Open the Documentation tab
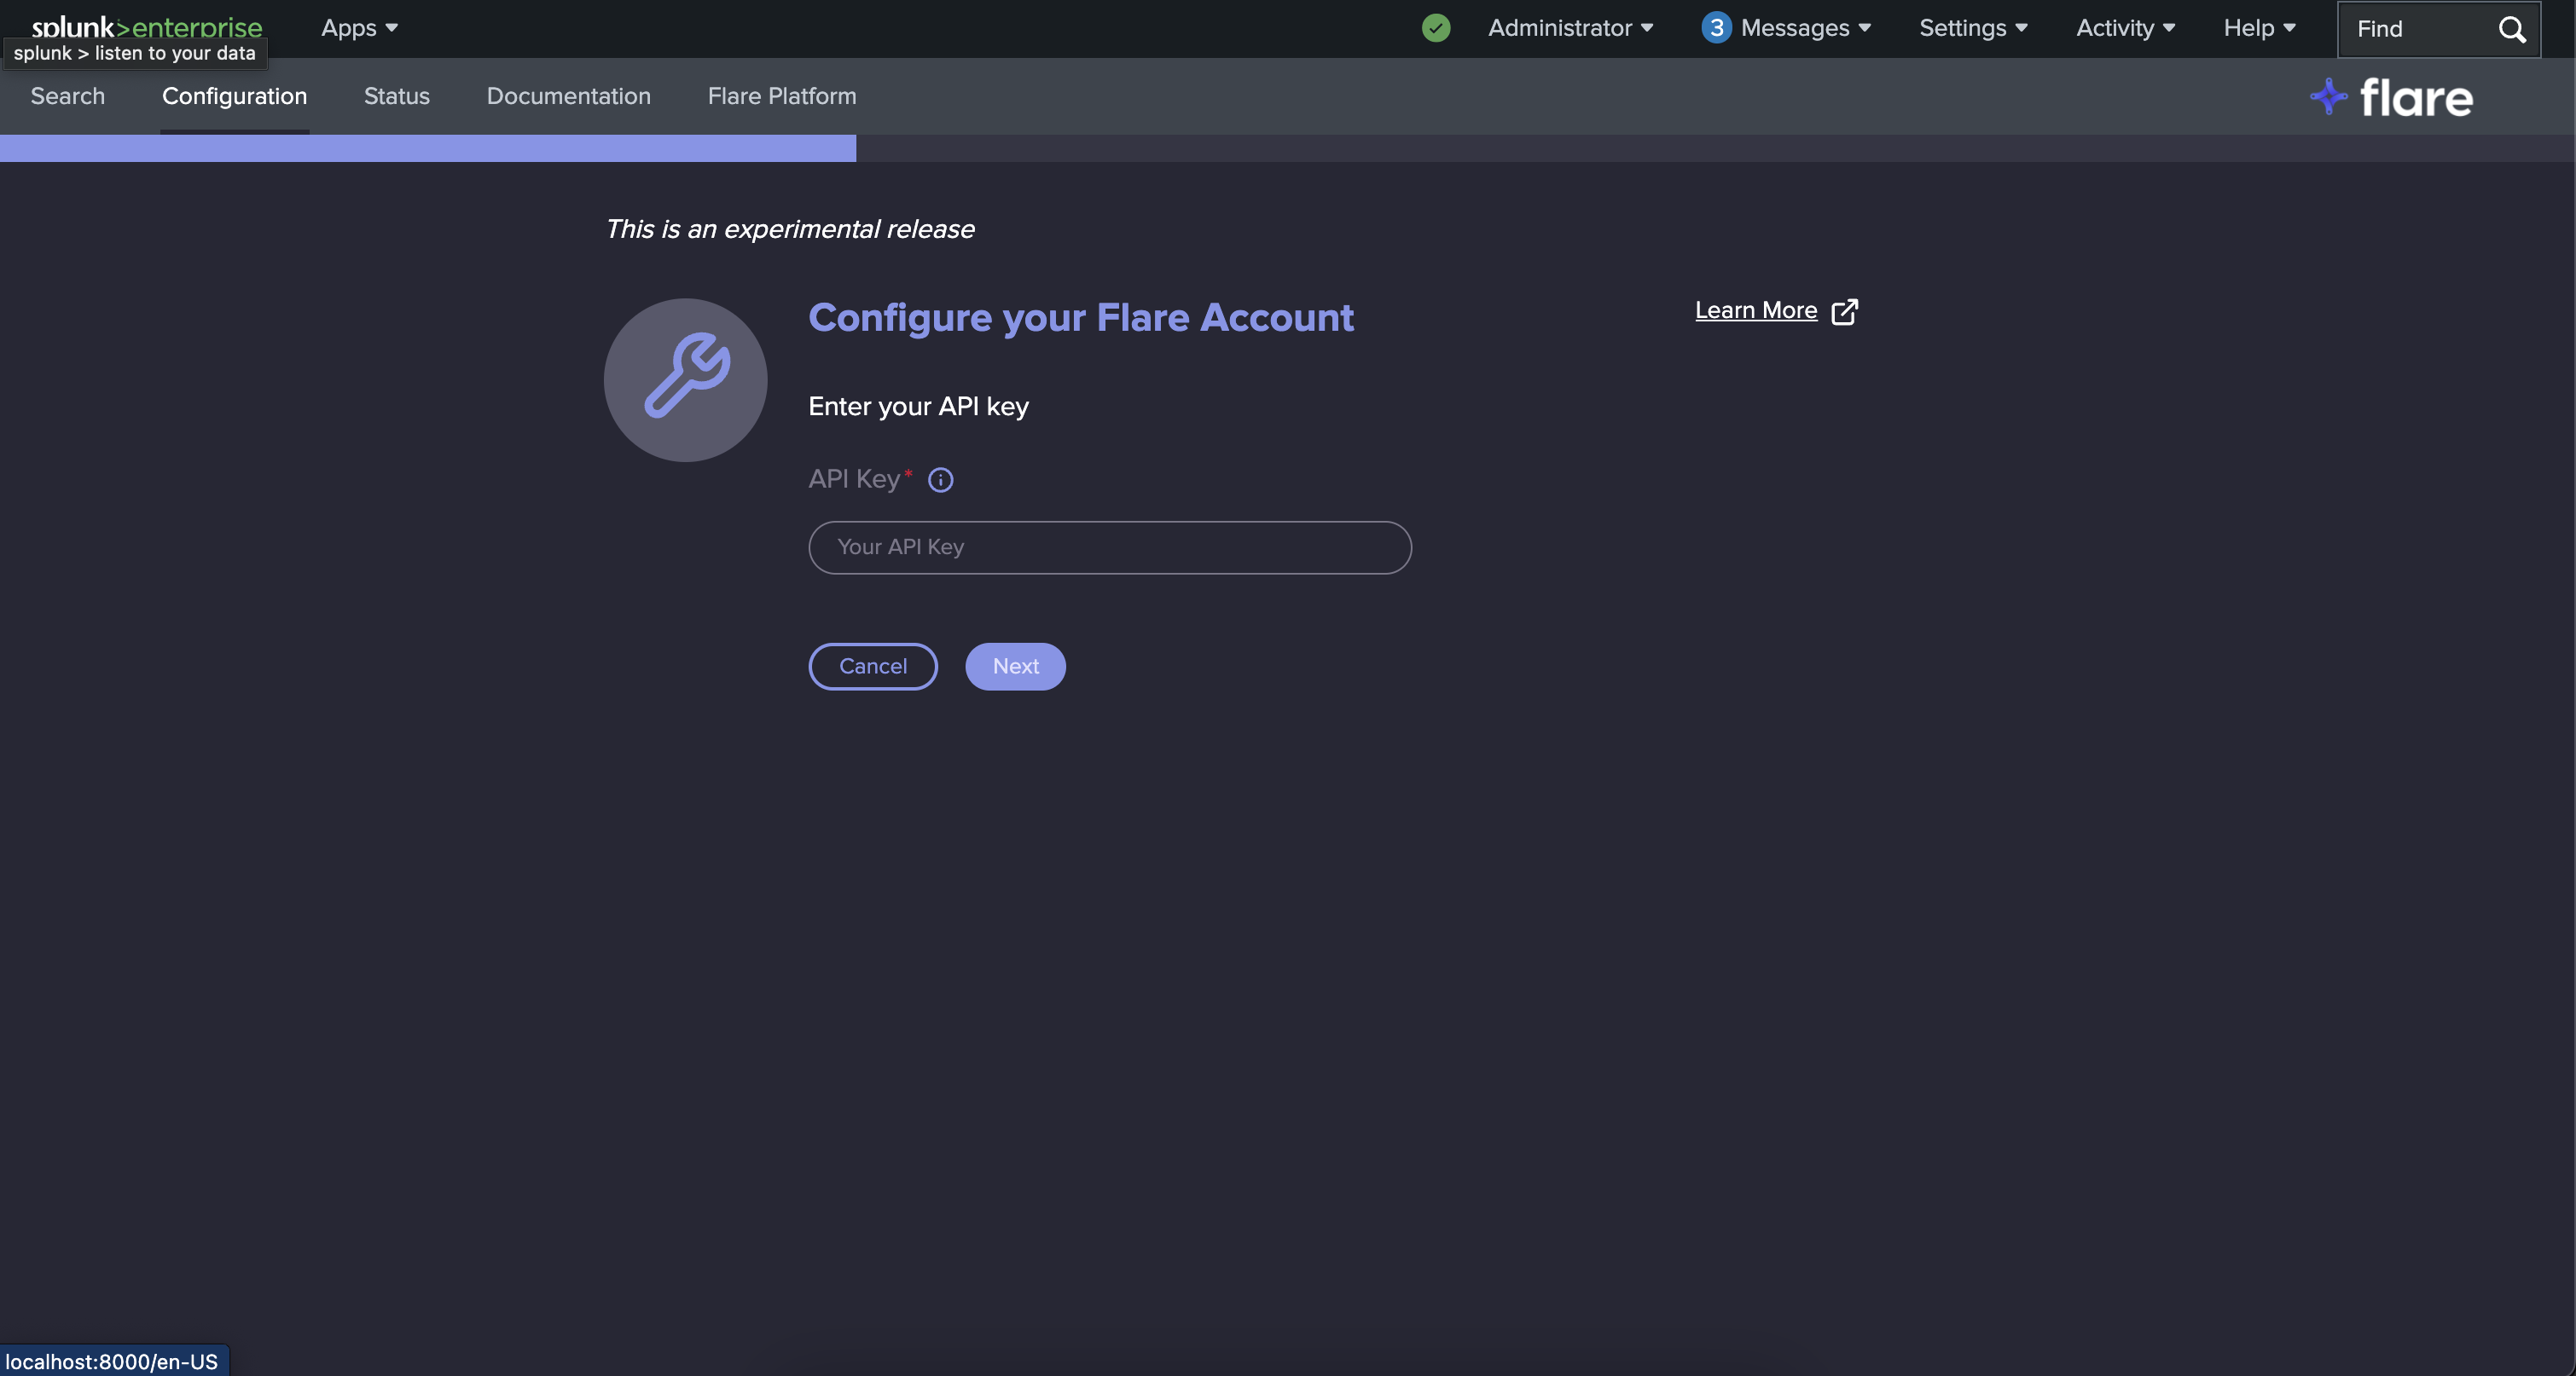The image size is (2576, 1376). tap(568, 96)
